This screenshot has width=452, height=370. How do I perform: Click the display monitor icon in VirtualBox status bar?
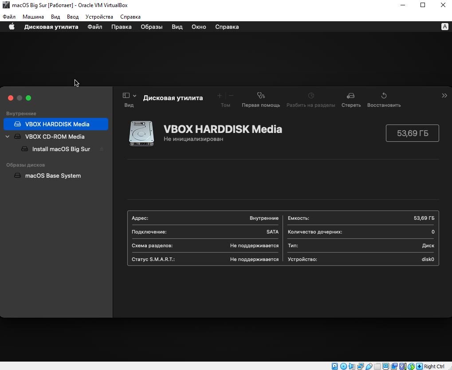tap(386, 366)
